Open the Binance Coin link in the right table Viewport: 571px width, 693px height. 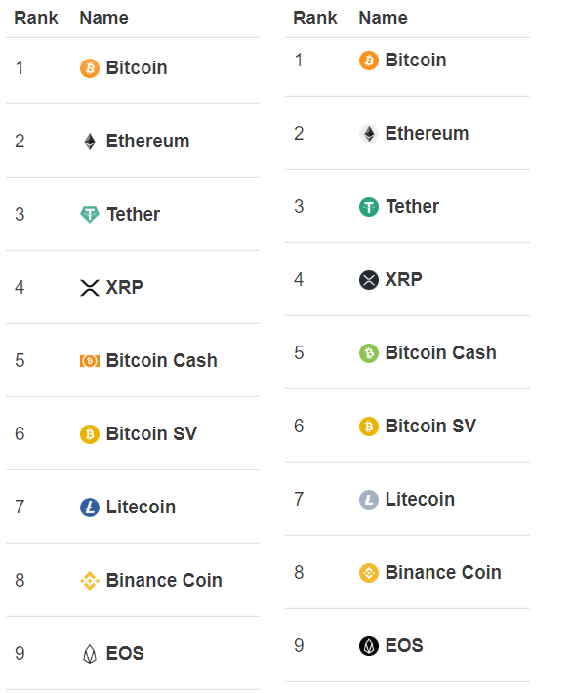(443, 572)
